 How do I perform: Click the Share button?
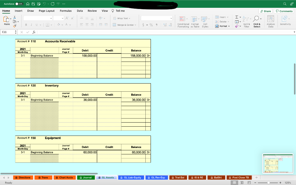265,11
